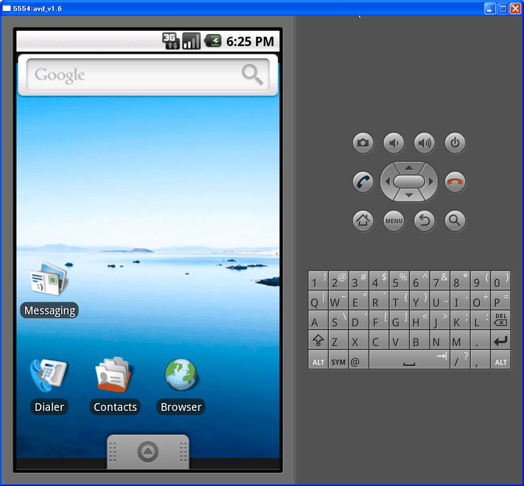Click the signal strength bars icon
The height and width of the screenshot is (486, 524).
(x=191, y=41)
